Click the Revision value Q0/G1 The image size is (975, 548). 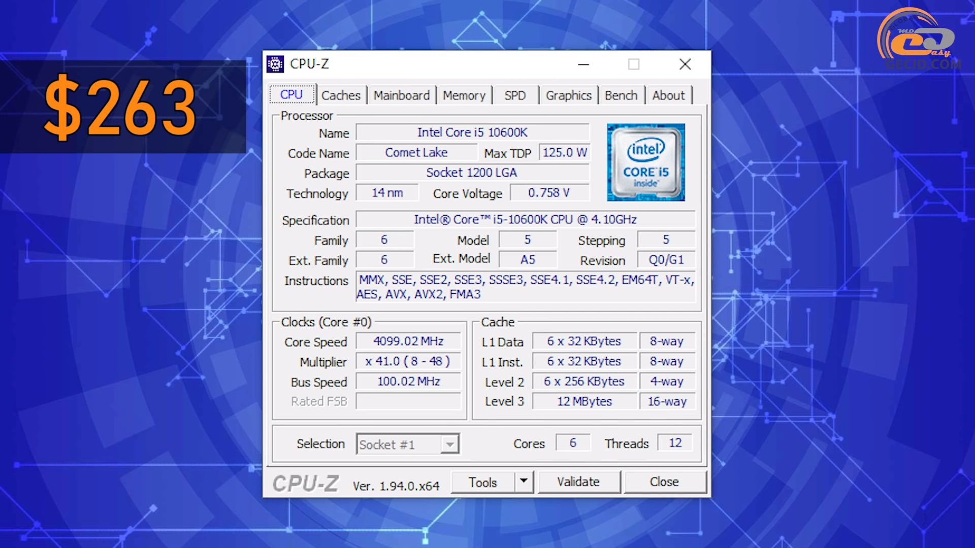pos(666,260)
